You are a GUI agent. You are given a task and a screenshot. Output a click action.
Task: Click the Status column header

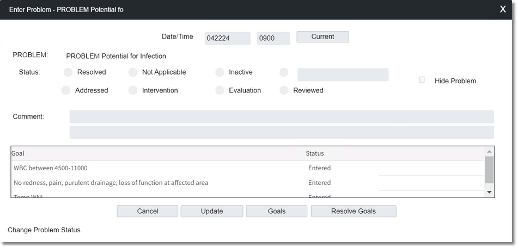pyautogui.click(x=315, y=153)
